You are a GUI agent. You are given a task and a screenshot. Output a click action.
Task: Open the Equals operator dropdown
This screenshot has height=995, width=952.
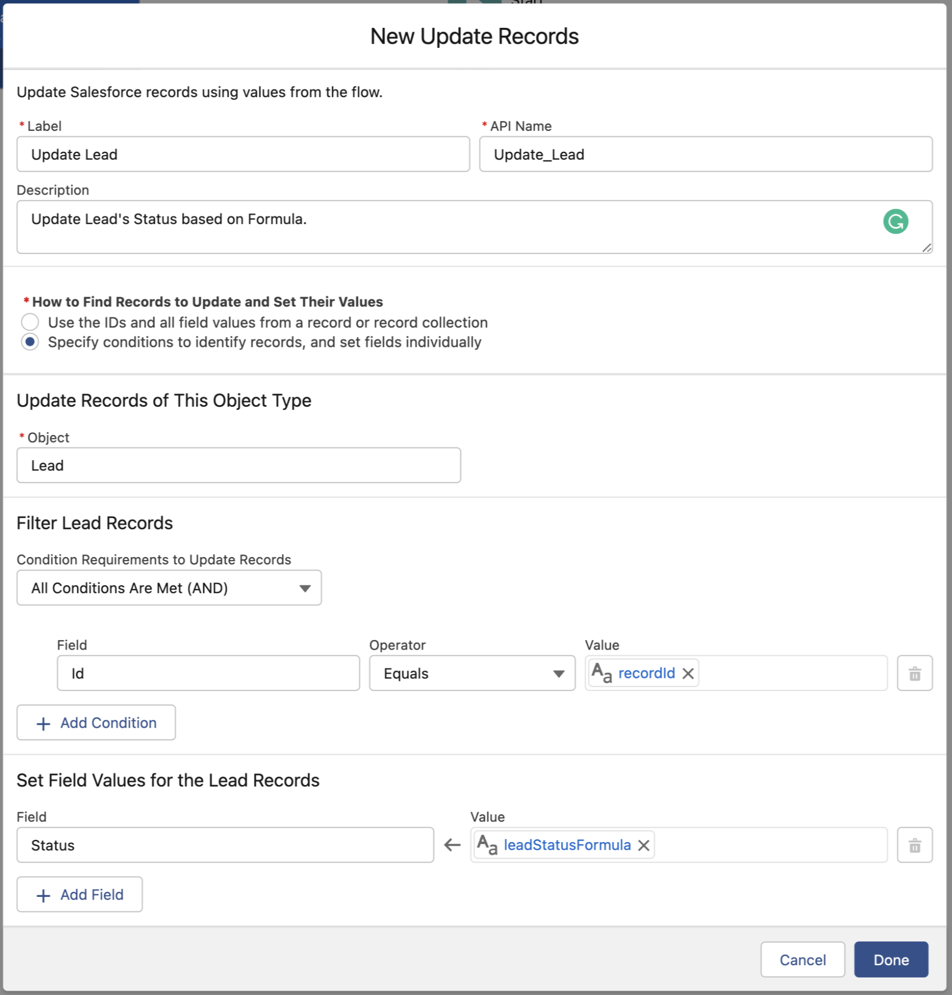click(472, 673)
